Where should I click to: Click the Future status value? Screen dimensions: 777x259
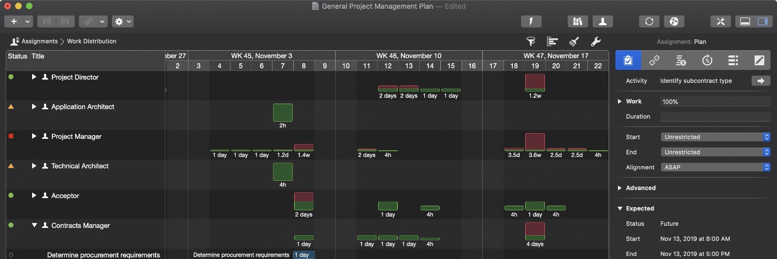669,224
